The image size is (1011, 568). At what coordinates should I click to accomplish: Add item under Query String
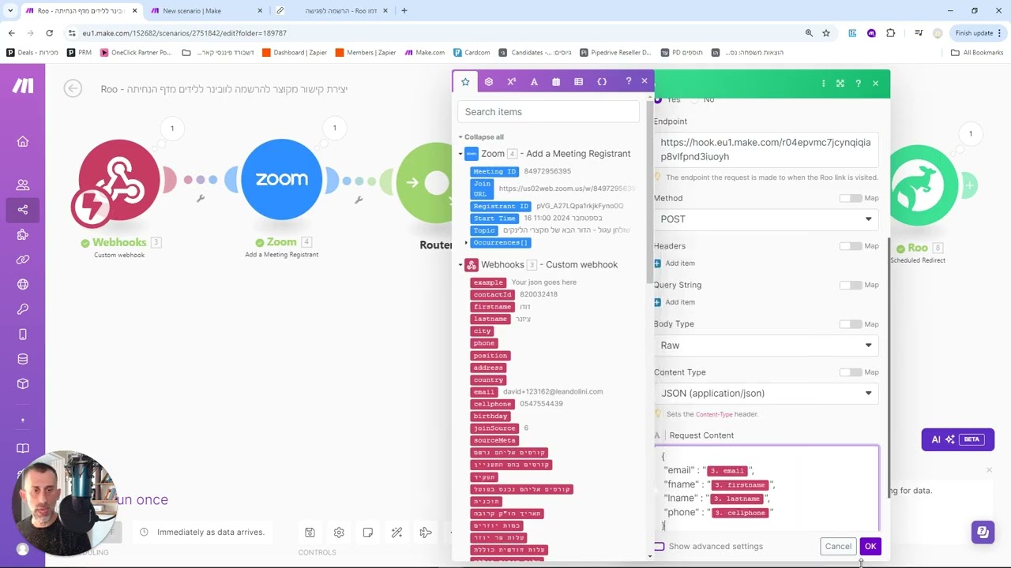click(675, 302)
